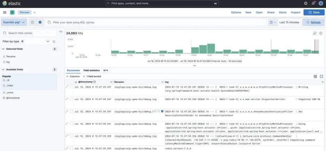The height and width of the screenshot is (151, 326).
Task: Open the Columns selector
Action: pyautogui.click(x=73, y=76)
